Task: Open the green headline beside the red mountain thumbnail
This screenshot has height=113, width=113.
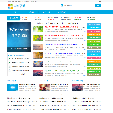Action: click(62, 71)
